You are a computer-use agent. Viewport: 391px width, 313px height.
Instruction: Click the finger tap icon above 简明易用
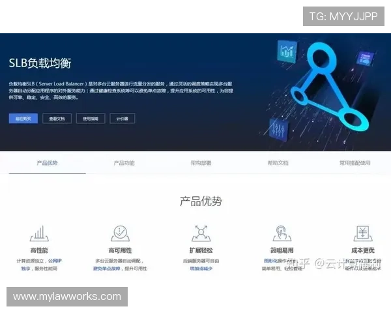(282, 233)
